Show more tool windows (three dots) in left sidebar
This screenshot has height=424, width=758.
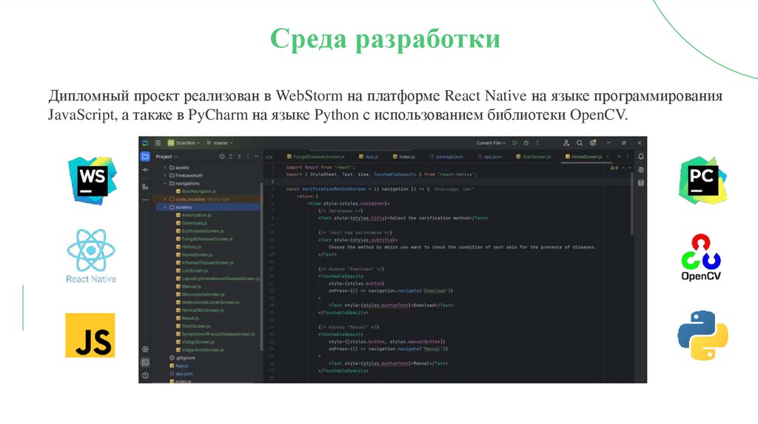pos(145,199)
